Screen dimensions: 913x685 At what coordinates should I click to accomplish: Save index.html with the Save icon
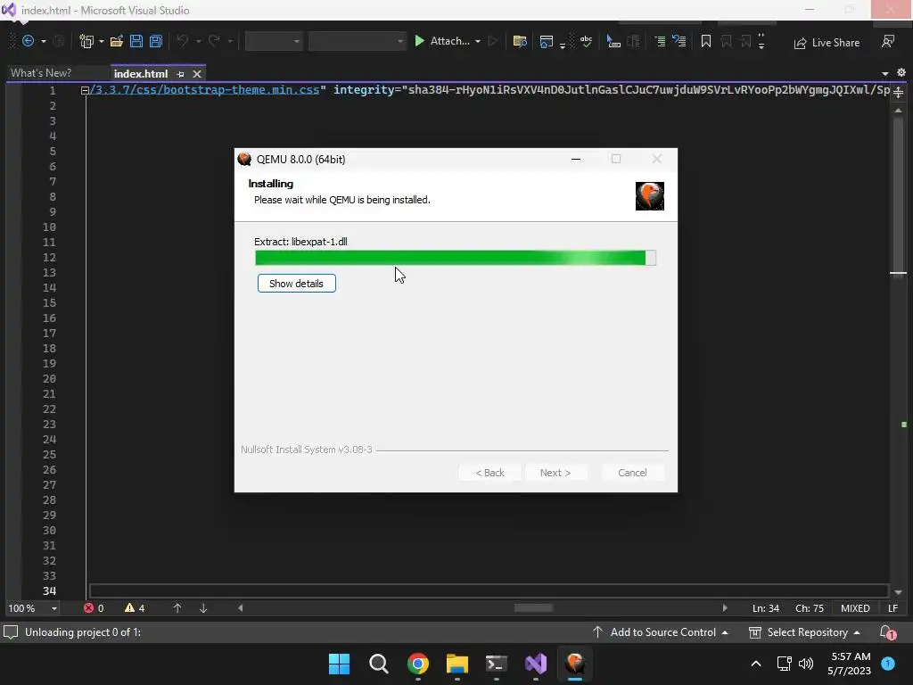click(136, 41)
